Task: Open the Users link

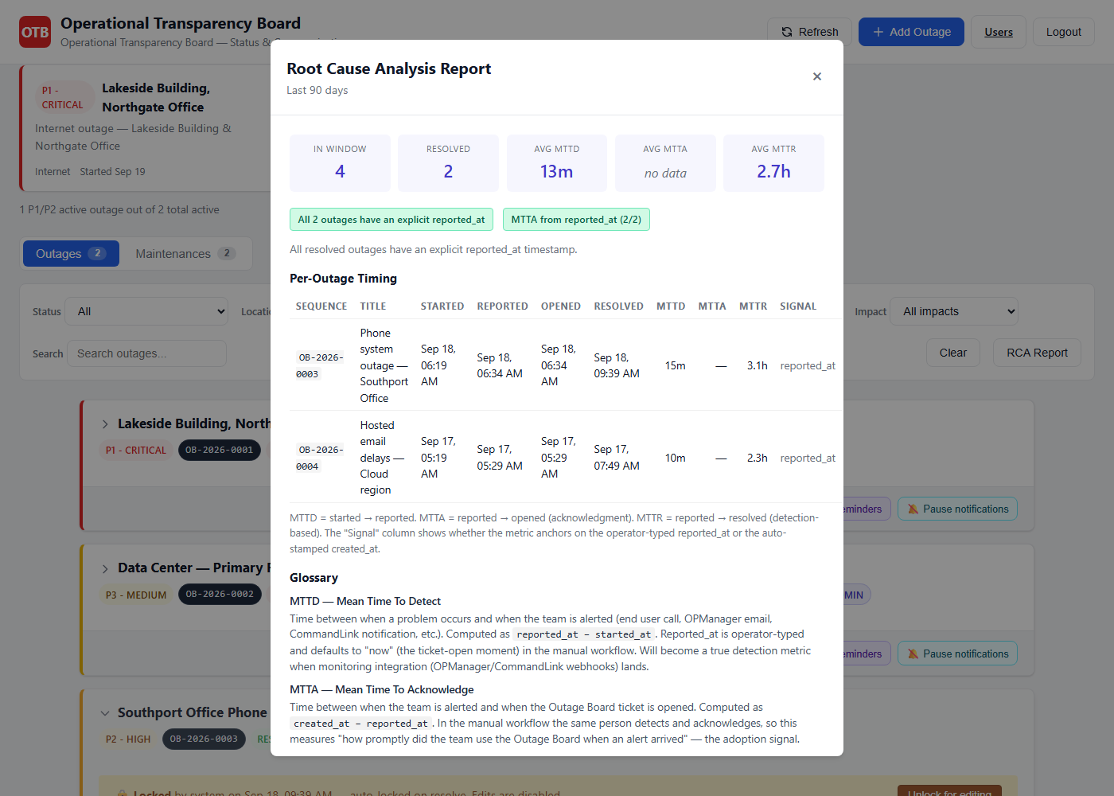Action: pos(999,32)
